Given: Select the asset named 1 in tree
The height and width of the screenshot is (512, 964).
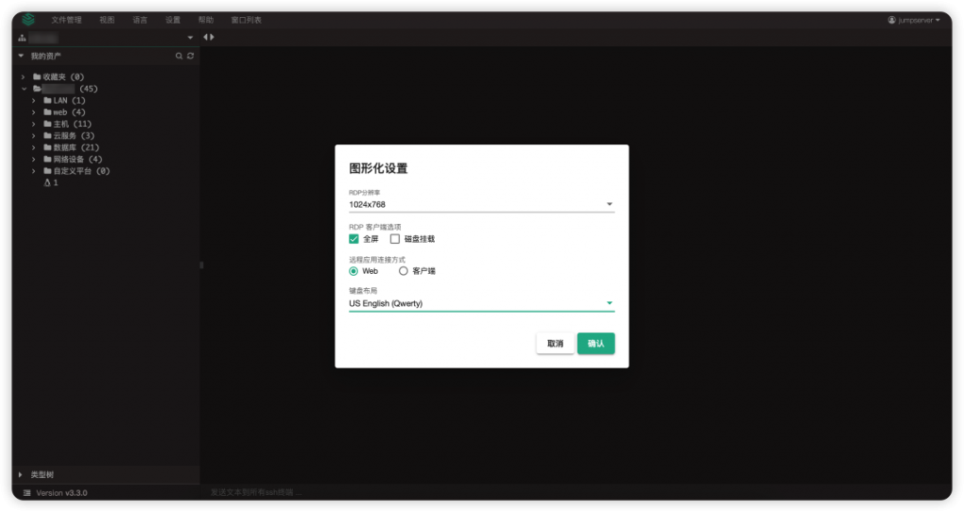Looking at the screenshot, I should click(56, 183).
